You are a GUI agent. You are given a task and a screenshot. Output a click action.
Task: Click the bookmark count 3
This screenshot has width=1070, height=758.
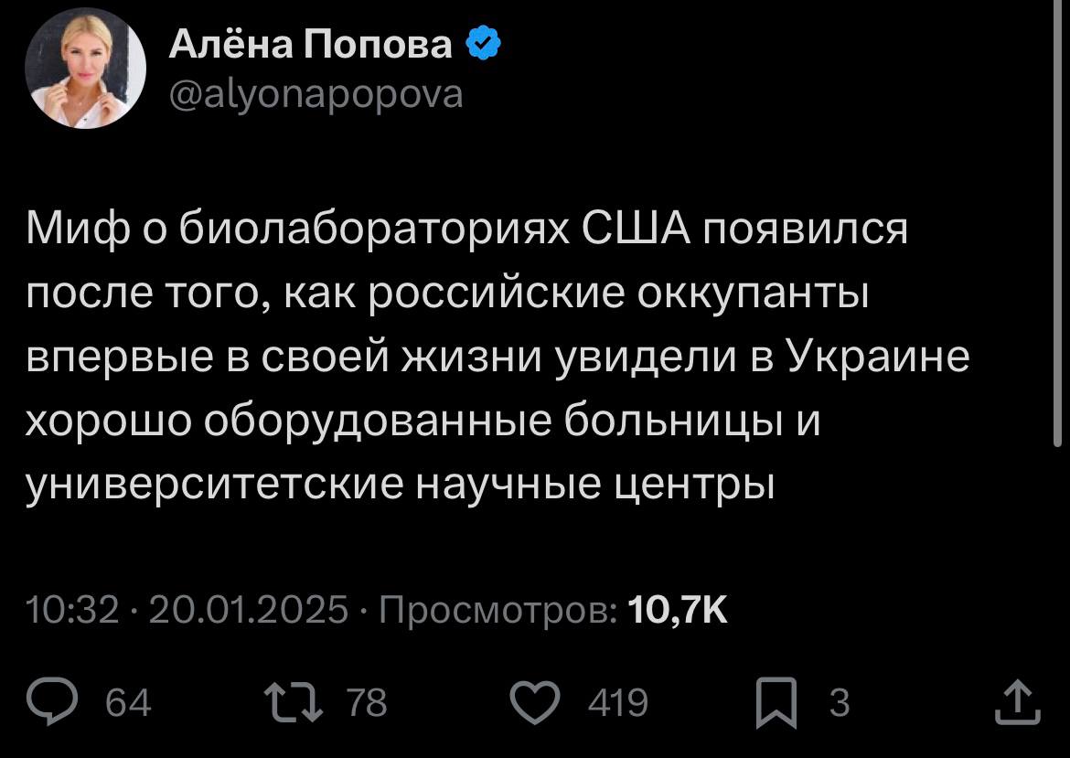point(839,703)
